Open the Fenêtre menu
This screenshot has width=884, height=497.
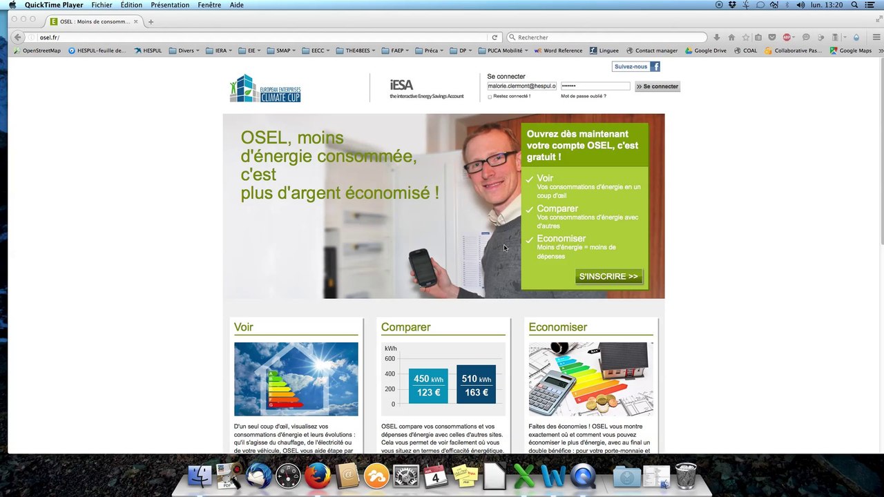click(209, 5)
